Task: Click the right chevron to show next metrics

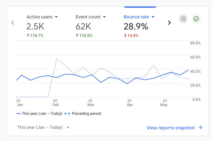Action: [169, 23]
